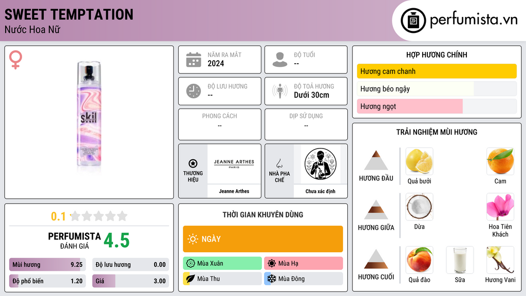Click the Jeanne Arthes Paris brand logo
Viewport: 526px width, 296px height.
(234, 164)
